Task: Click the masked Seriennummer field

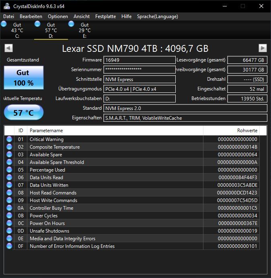Action: tap(140, 69)
